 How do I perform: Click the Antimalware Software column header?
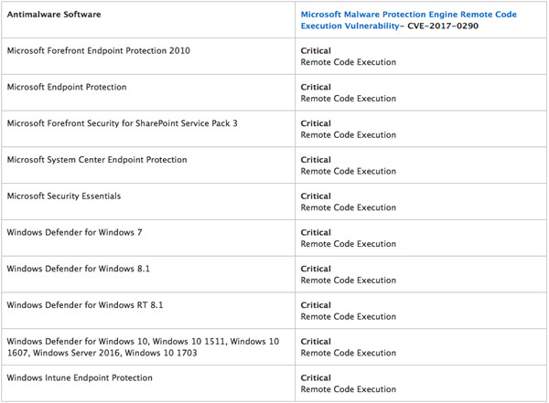(x=54, y=15)
